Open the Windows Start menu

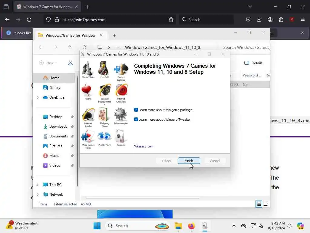pos(97,226)
